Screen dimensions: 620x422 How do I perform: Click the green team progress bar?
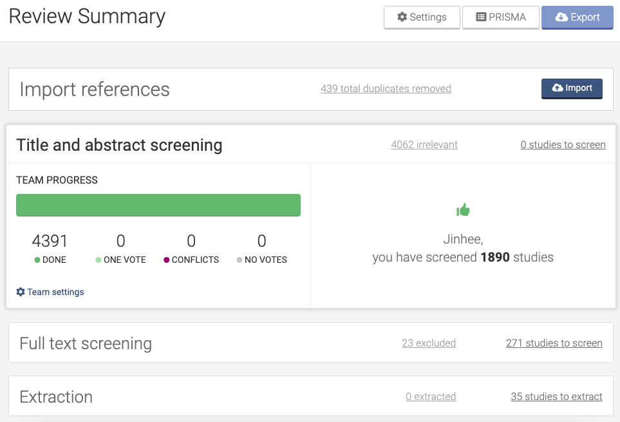158,205
